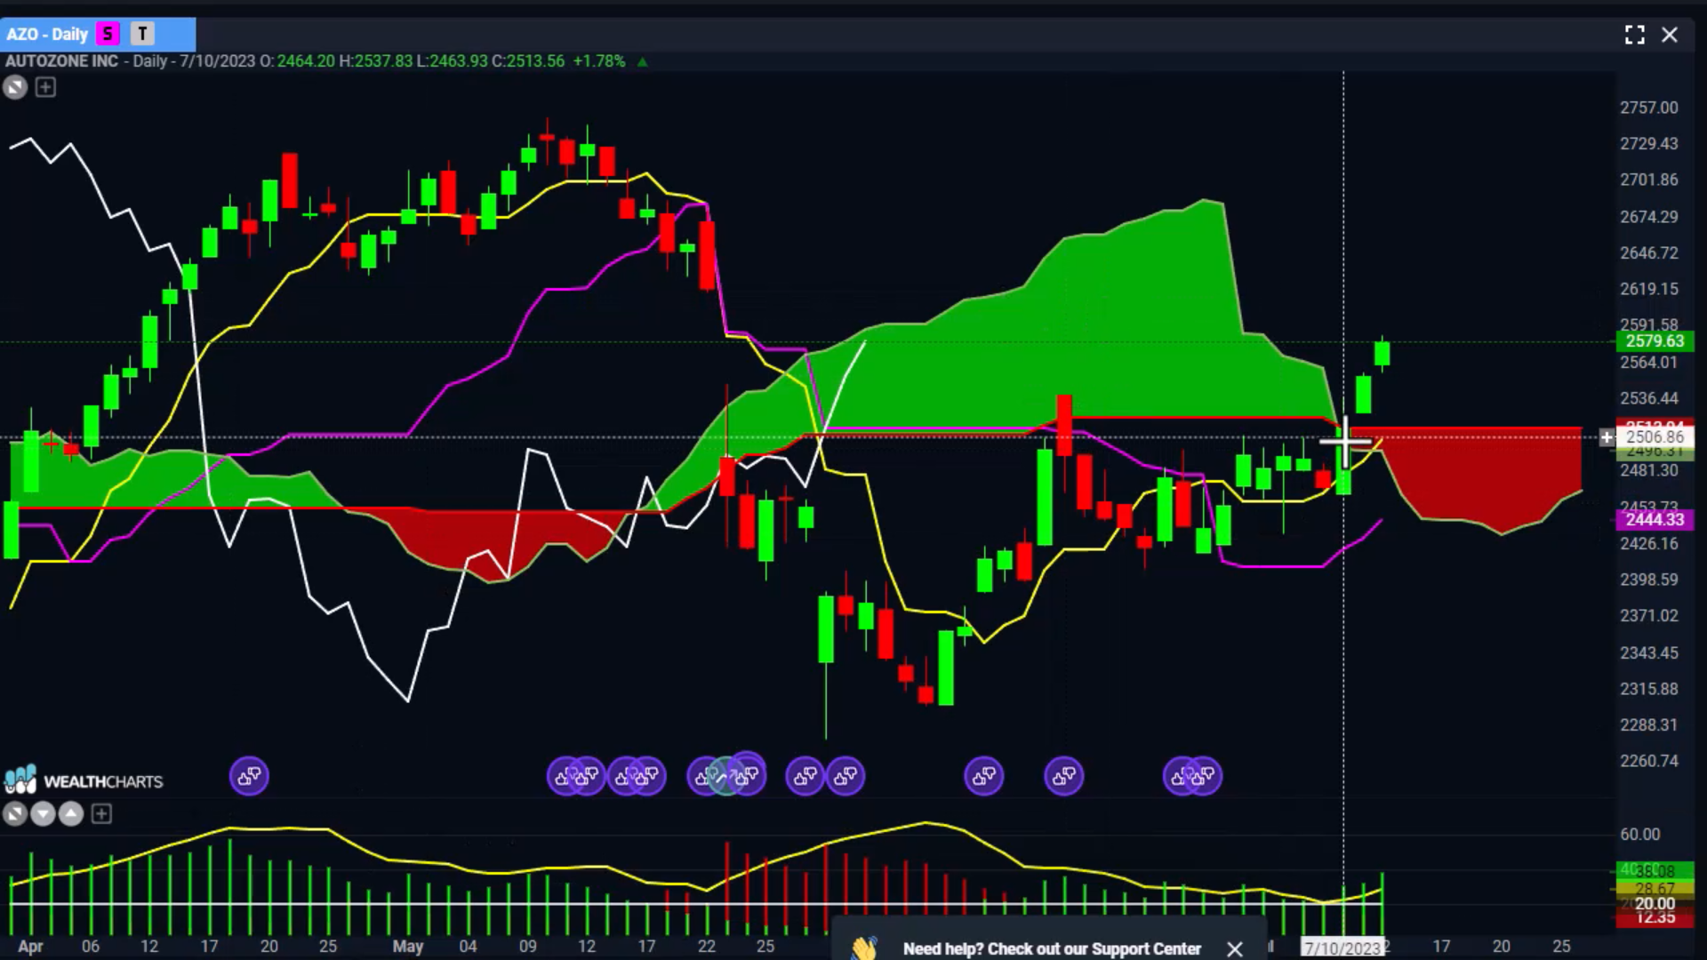Viewport: 1707px width, 960px height.
Task: Click the close value 2513.56
Action: click(x=535, y=60)
